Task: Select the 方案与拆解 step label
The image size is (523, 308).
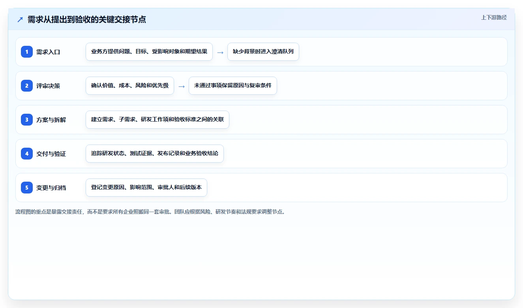Action: (51, 120)
